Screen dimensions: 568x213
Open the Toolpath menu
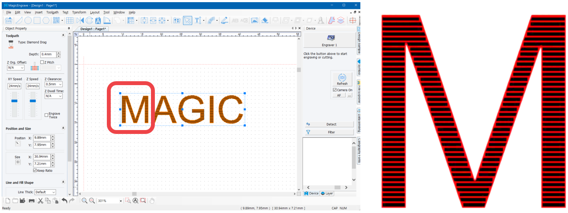pos(52,13)
